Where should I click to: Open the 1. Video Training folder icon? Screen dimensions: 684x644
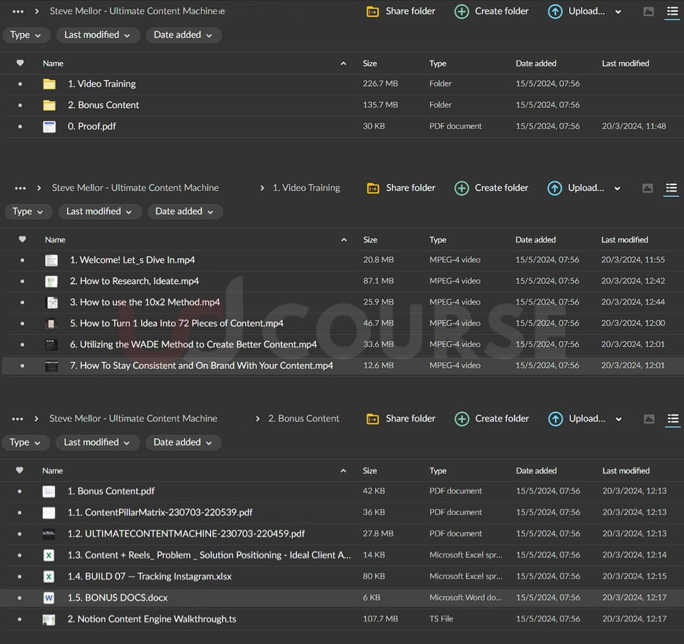[49, 84]
